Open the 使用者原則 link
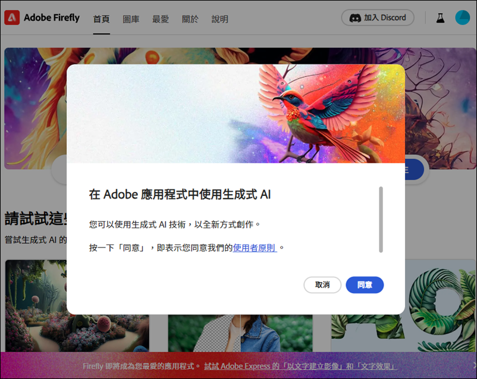This screenshot has width=477, height=379. pyautogui.click(x=255, y=248)
